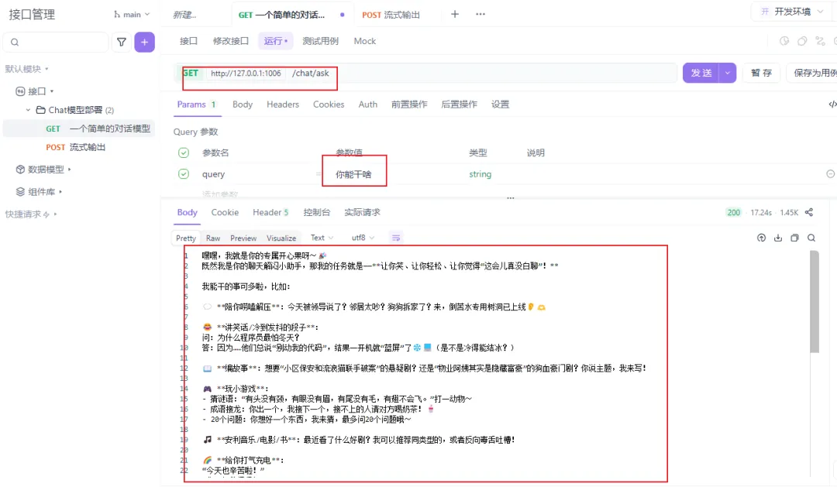Expand the 默认模块 module dropdown
The width and height of the screenshot is (837, 487).
(x=26, y=69)
